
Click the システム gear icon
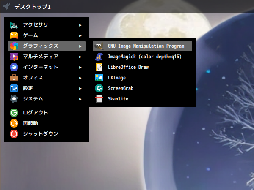[x=14, y=99]
